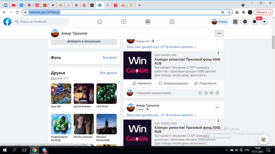Open the three-dot profile options menu

[x=219, y=33]
